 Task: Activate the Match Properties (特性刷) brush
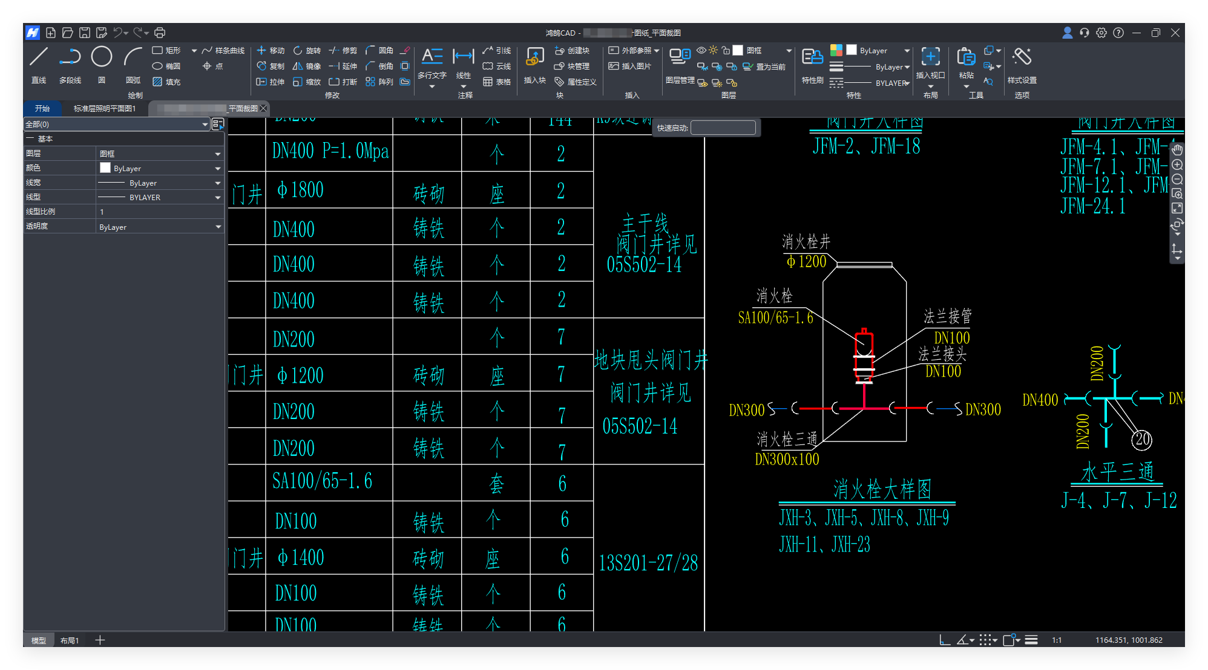click(812, 57)
